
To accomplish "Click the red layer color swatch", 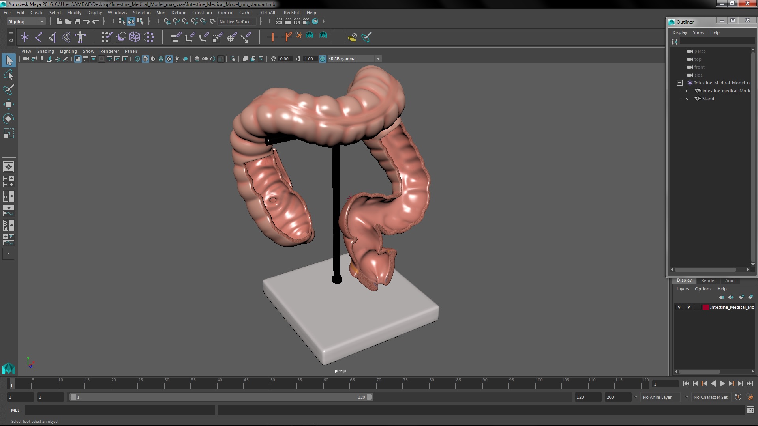I will 705,307.
